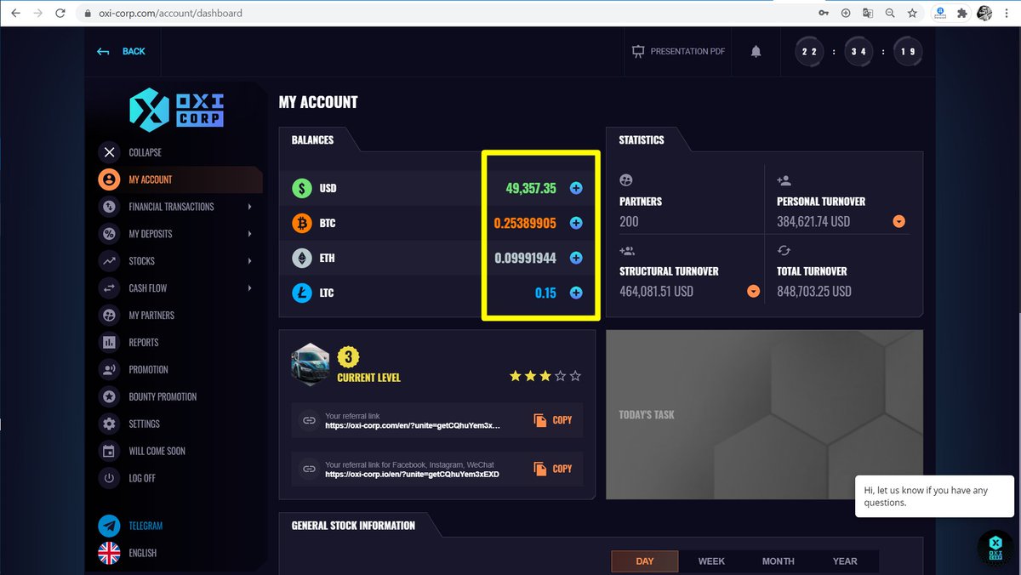Open the translate page icon
Image resolution: width=1021 pixels, height=575 pixels.
point(868,14)
